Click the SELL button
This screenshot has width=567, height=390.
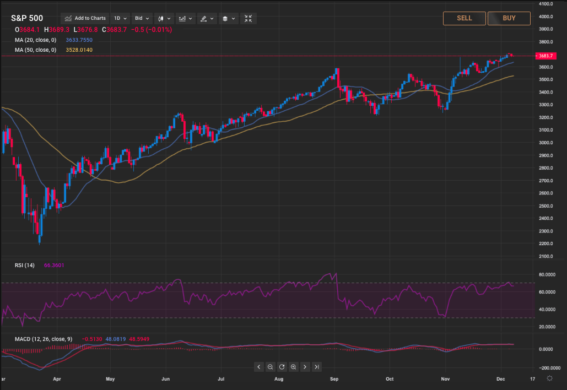tap(465, 18)
